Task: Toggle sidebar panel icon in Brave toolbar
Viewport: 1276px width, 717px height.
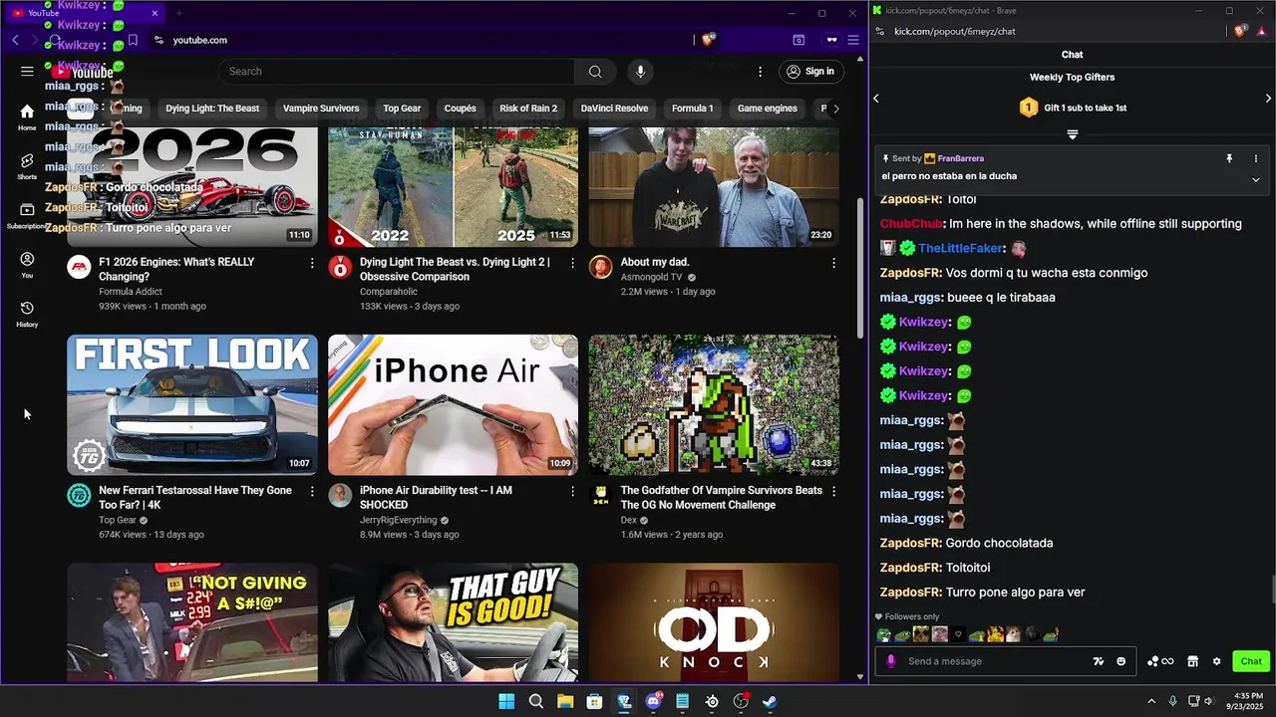Action: pos(798,40)
